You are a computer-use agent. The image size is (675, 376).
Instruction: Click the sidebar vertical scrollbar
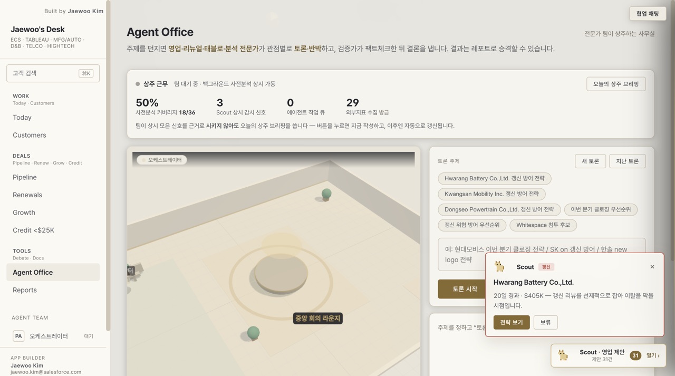pyautogui.click(x=108, y=166)
